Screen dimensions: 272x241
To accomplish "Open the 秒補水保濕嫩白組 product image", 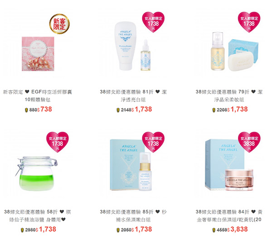I will coord(131,165).
